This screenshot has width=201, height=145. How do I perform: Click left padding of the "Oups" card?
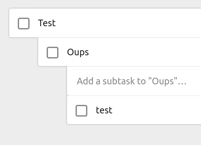[x=42, y=52]
